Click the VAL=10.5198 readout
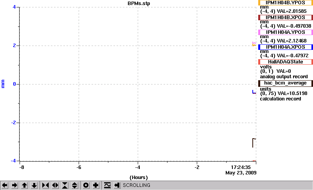313x190 pixels. tap(292, 93)
